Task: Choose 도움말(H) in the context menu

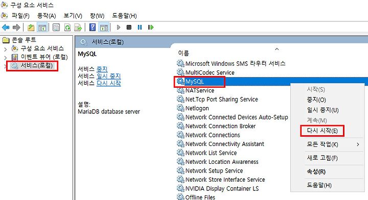Action: click(328, 185)
